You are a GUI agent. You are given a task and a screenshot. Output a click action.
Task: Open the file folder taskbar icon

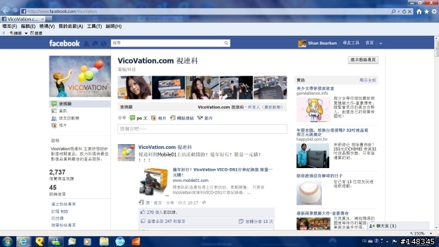[104, 242]
